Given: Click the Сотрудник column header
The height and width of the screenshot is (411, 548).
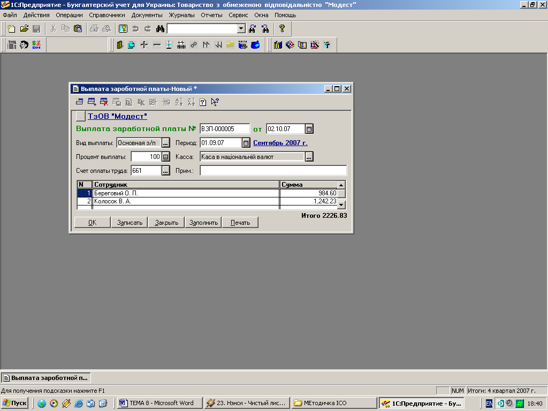Looking at the screenshot, I should (x=186, y=185).
